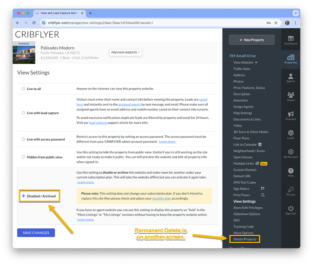Open SMS Text Codes menu item
This screenshot has width=313, height=265.
coord(245,182)
